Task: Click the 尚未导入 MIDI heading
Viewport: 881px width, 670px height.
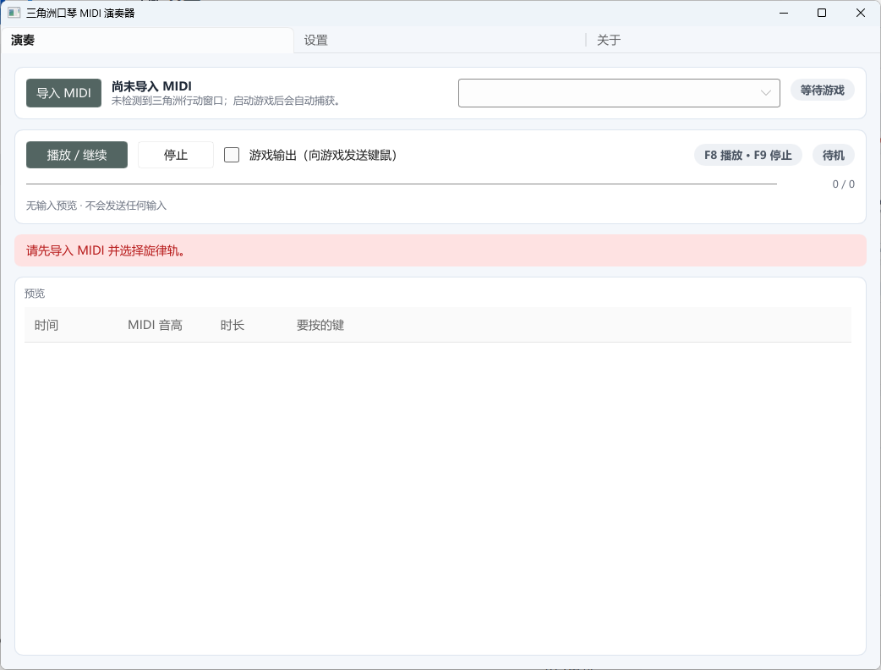Action: click(151, 86)
